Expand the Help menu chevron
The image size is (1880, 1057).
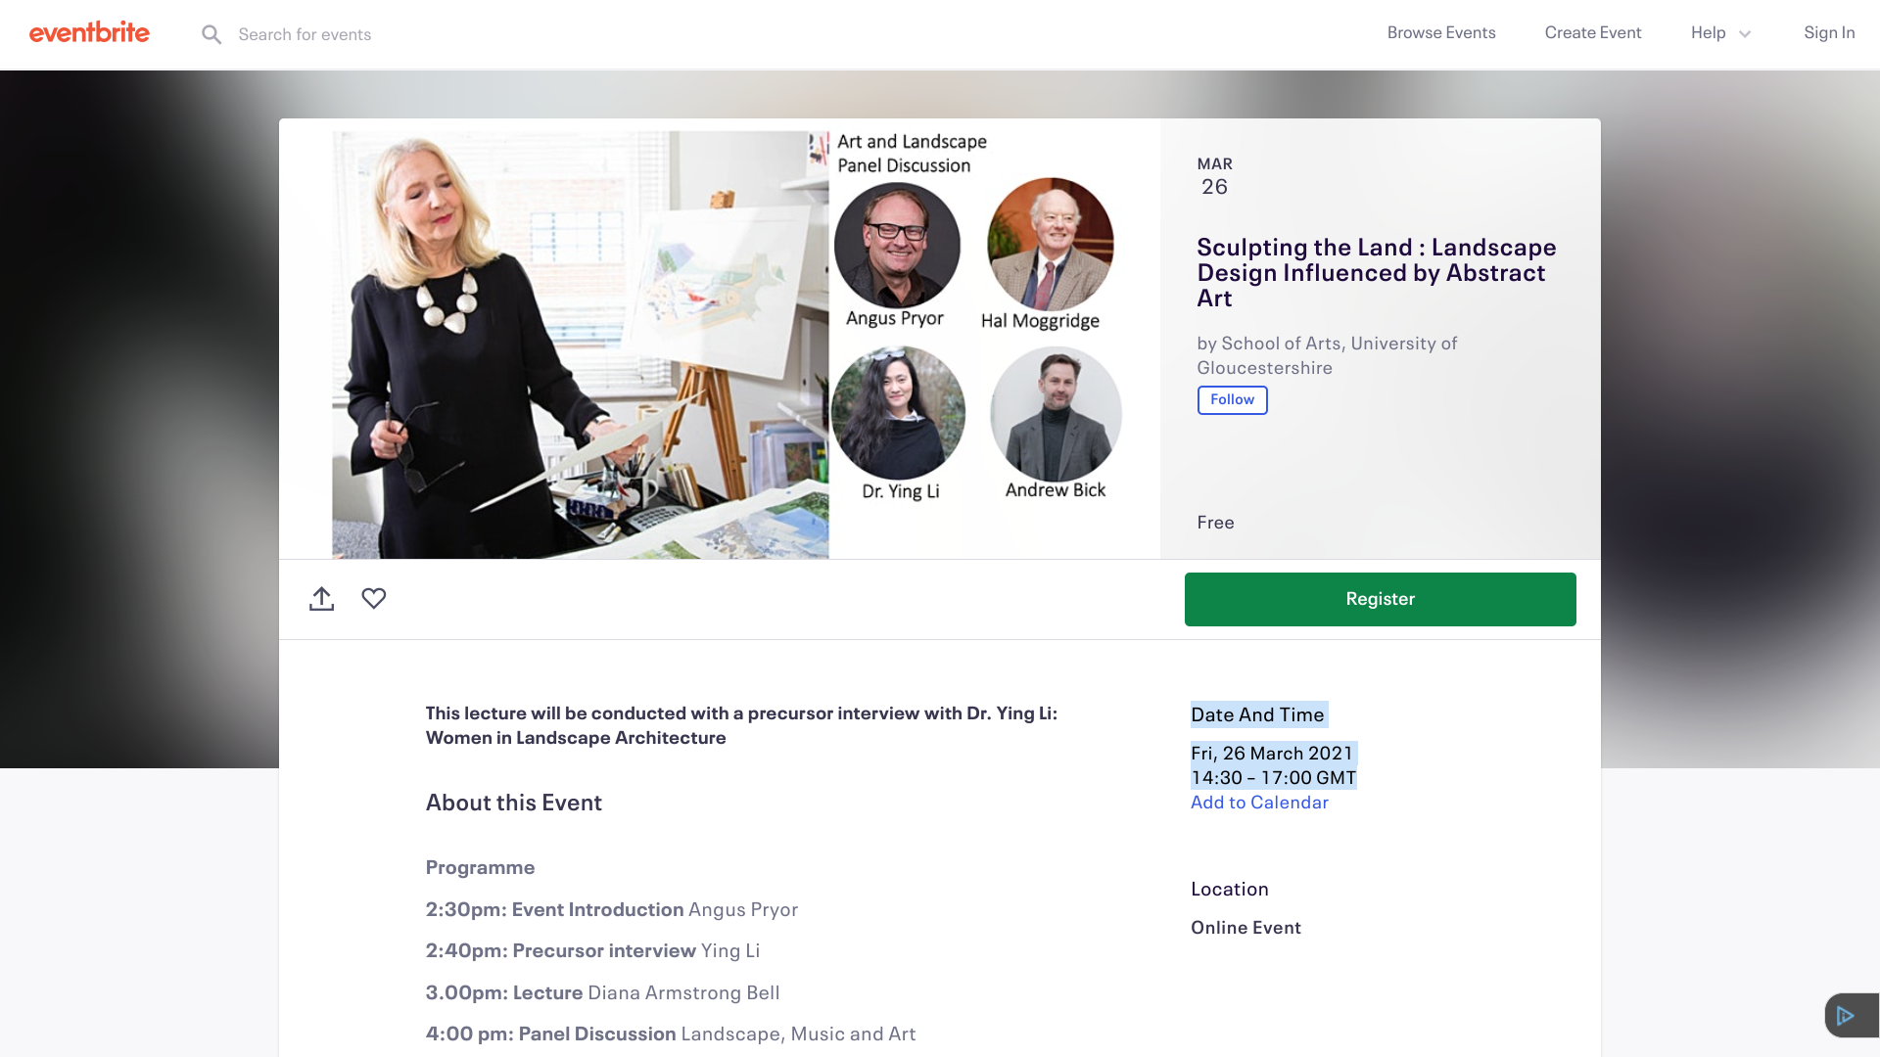(1745, 34)
